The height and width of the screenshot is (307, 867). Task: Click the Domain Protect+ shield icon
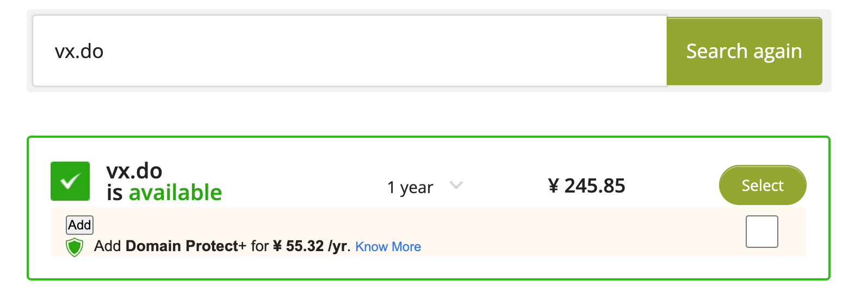(x=75, y=247)
